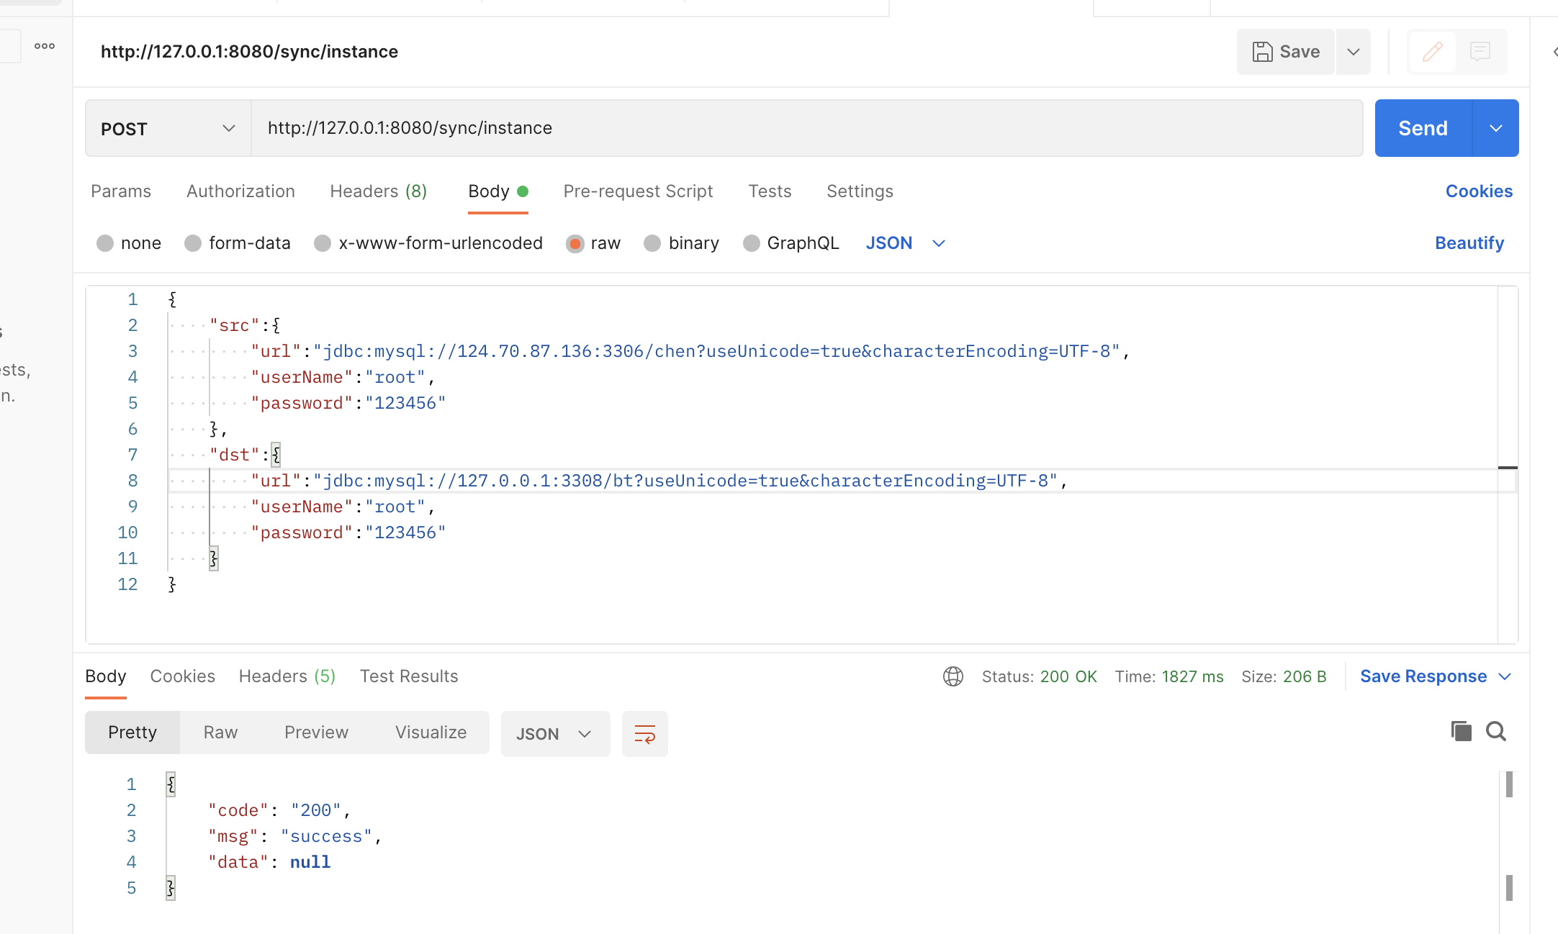Choose the GraphQL radio button
This screenshot has height=934, width=1558.
tap(751, 243)
